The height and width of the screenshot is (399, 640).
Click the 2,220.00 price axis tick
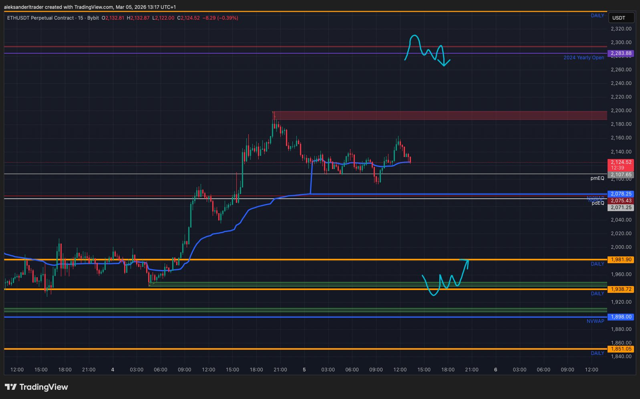tap(621, 97)
